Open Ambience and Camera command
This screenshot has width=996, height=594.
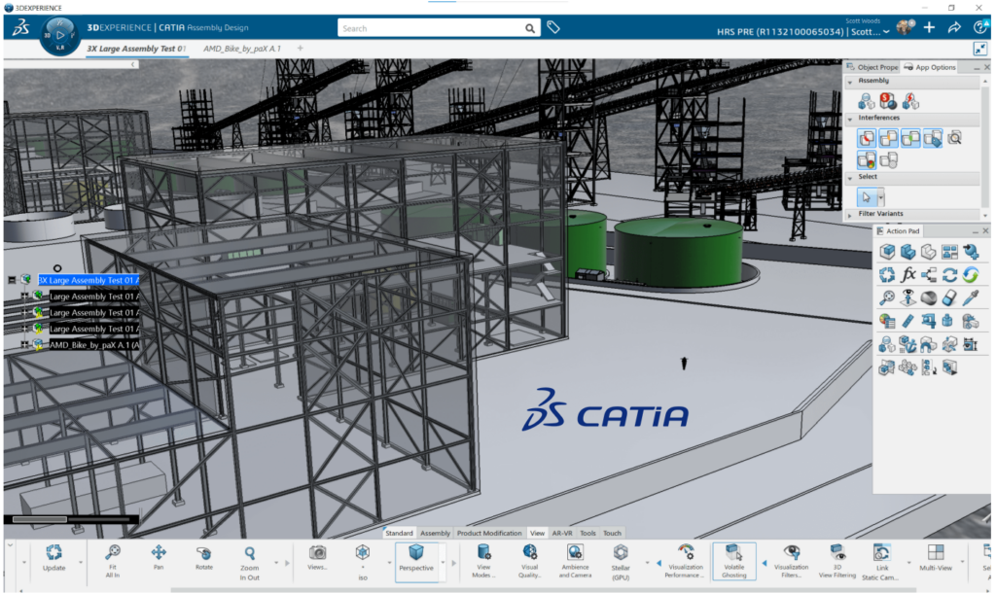[x=575, y=561]
